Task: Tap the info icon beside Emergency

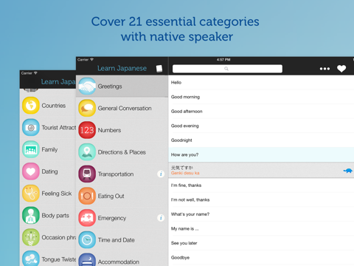Action: 161,218
